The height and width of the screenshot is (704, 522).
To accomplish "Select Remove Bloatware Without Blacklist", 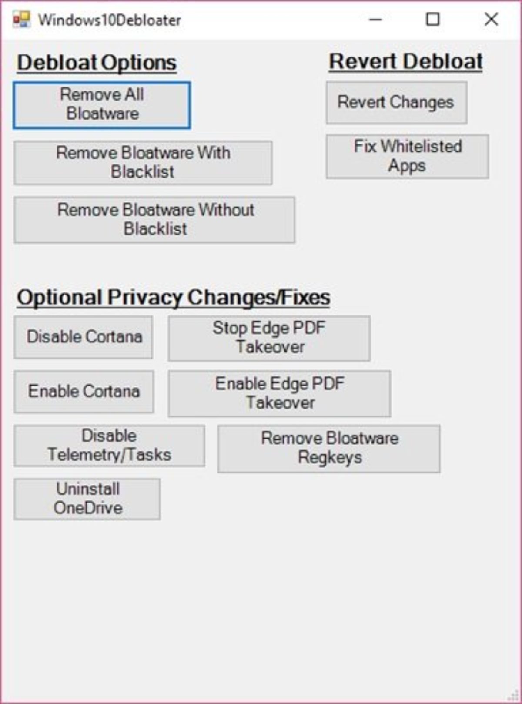I will tap(154, 220).
